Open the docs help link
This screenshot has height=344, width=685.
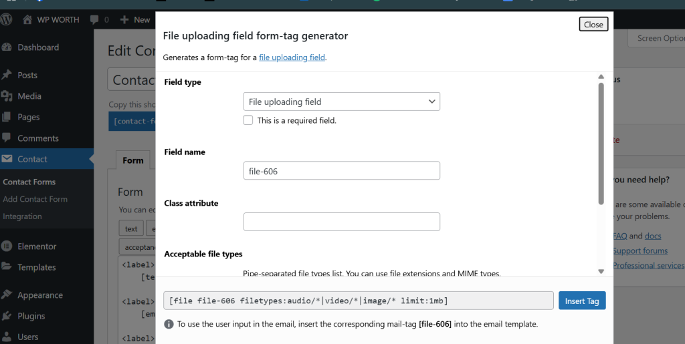coord(653,236)
